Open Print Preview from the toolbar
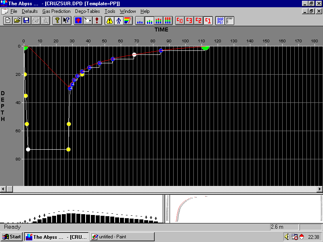The width and height of the screenshot is (323, 242). [45, 21]
